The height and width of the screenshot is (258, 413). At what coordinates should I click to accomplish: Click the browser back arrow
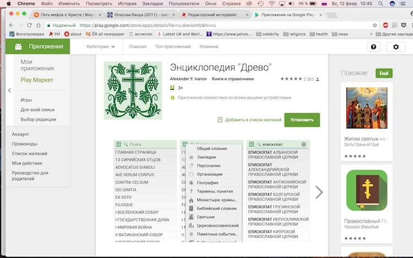click(x=10, y=25)
